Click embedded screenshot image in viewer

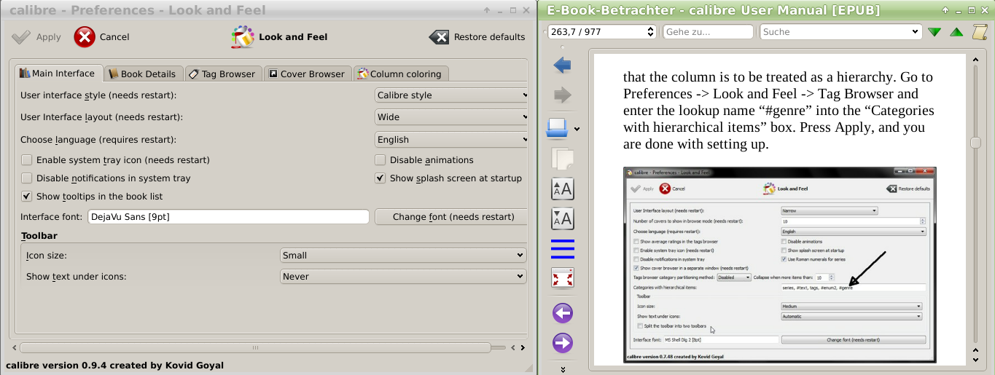[x=780, y=265]
